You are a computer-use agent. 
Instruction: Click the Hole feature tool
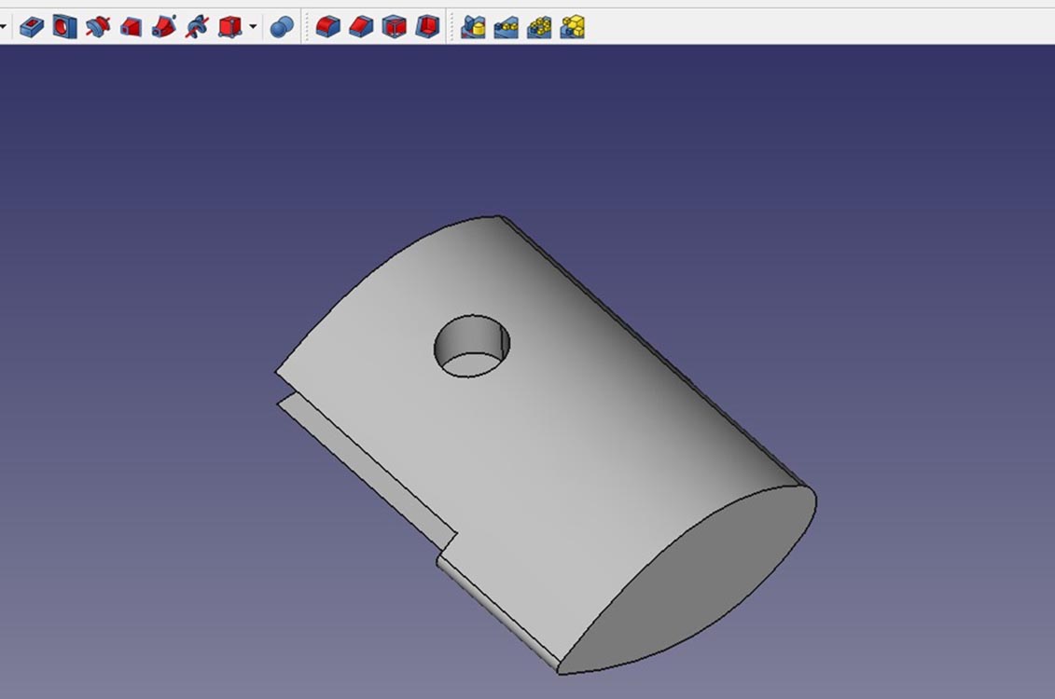click(x=63, y=27)
